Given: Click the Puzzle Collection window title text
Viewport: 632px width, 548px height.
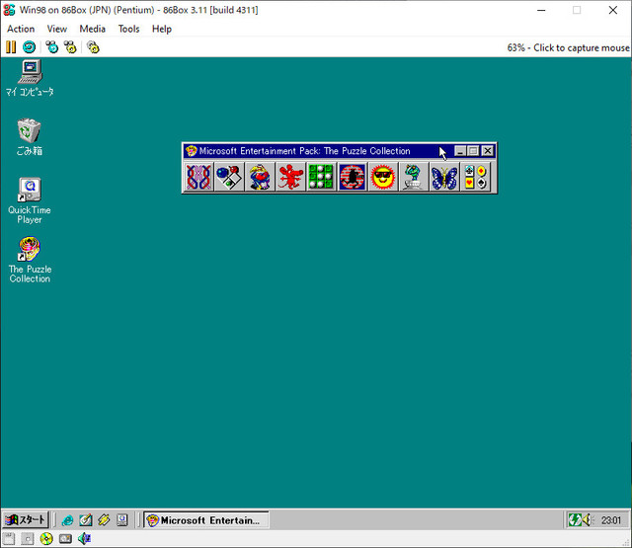Looking at the screenshot, I should pos(305,151).
